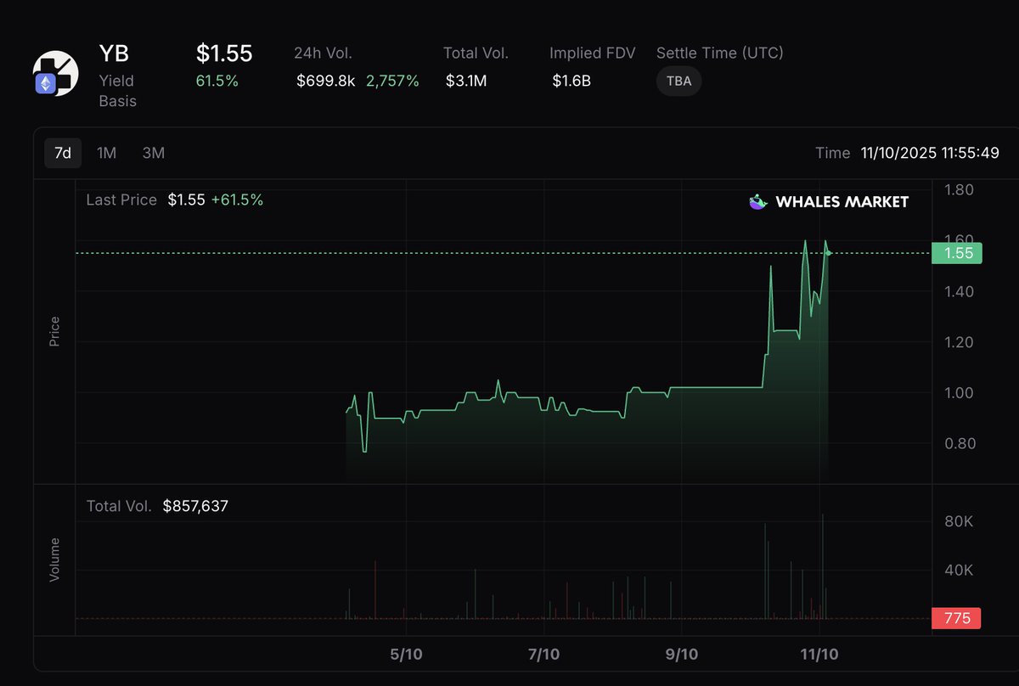This screenshot has height=686, width=1019.
Task: Click the 2,757% volume change value
Action: pos(392,82)
